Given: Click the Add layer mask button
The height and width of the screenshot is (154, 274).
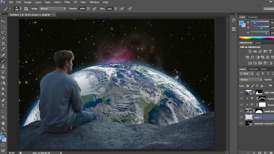Looking at the screenshot, I should pos(260,153).
